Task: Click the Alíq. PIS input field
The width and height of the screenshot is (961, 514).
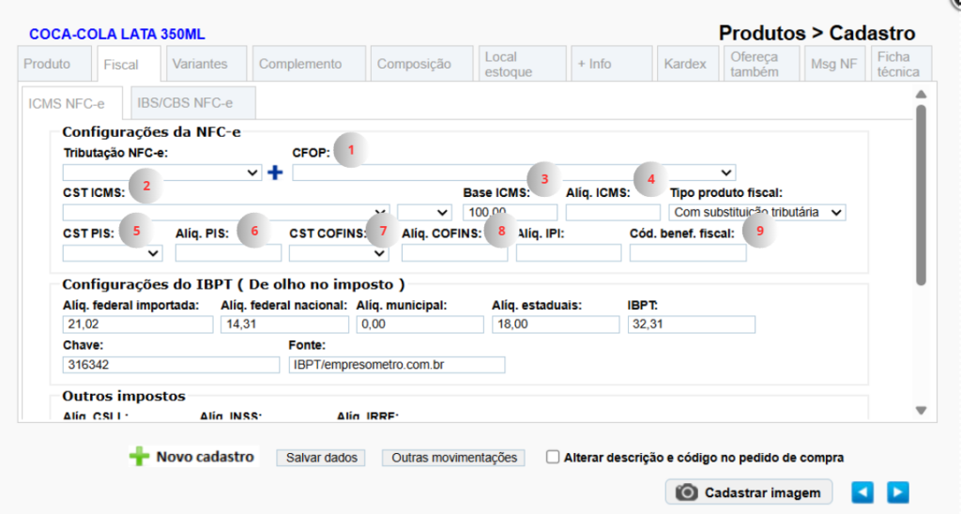Action: [228, 253]
